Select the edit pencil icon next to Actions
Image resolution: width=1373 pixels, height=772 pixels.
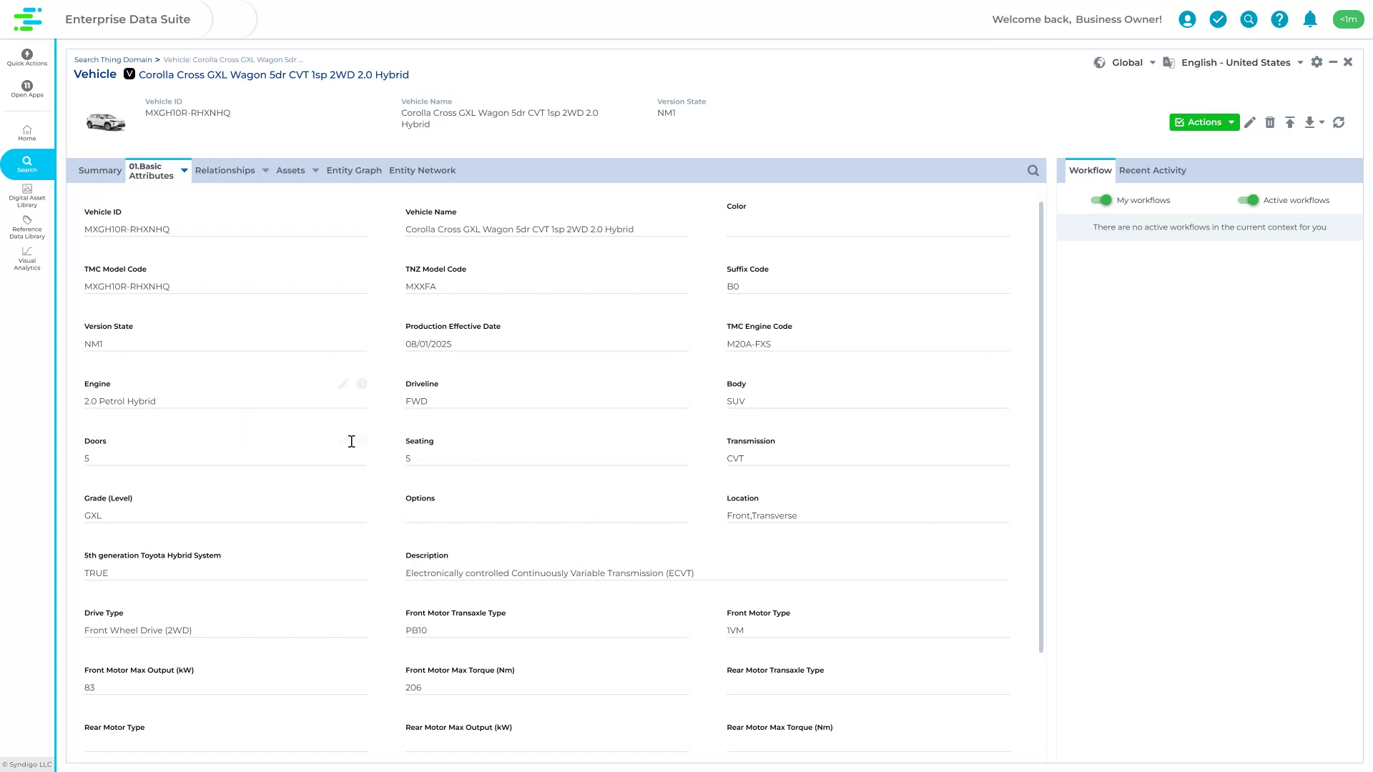pyautogui.click(x=1250, y=122)
